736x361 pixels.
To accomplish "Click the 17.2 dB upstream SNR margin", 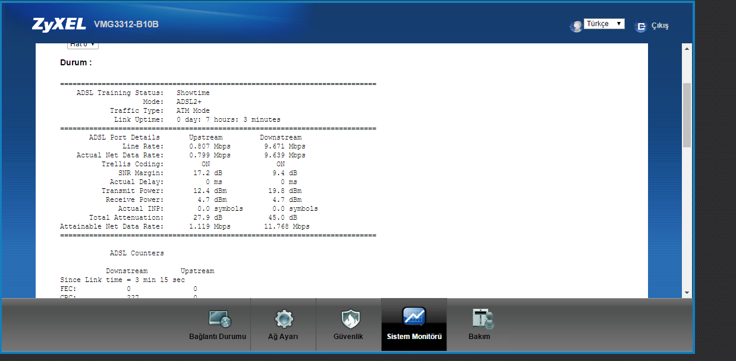I will (207, 173).
